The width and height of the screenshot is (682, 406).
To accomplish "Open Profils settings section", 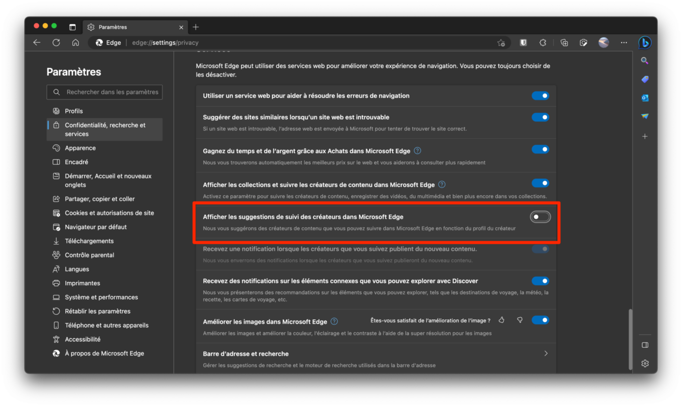I will point(104,111).
